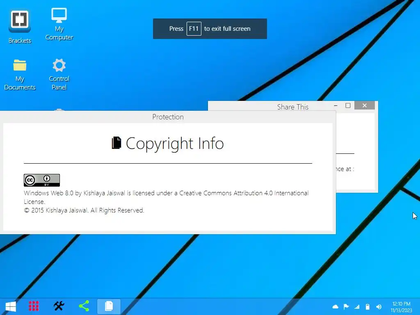Close the Share This window

pos(365,105)
